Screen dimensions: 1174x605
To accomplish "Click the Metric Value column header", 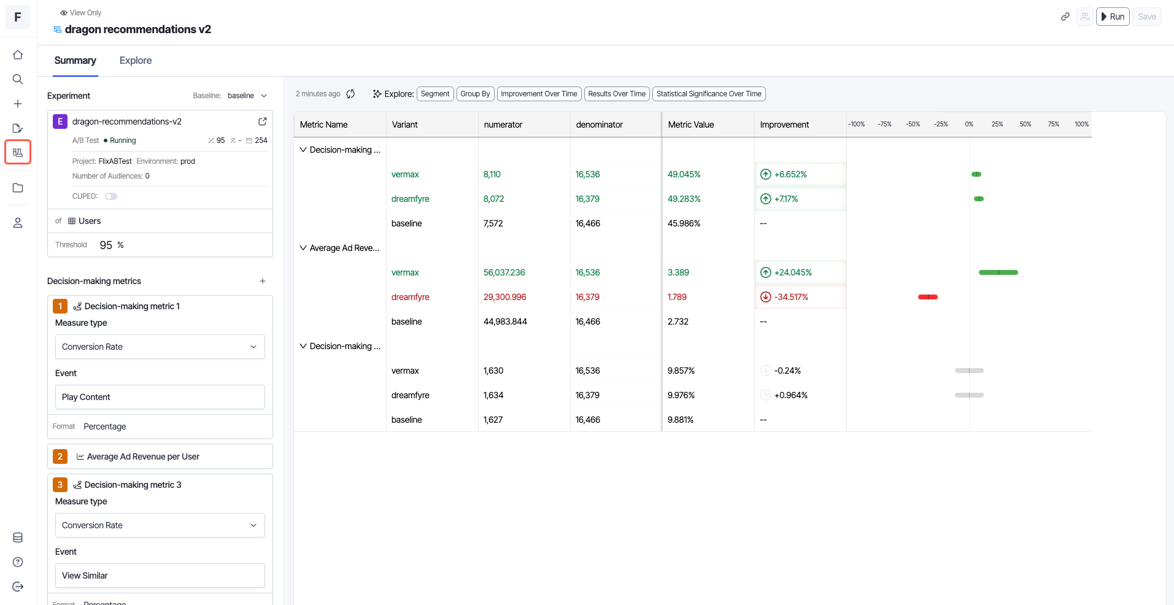I will tap(708, 125).
